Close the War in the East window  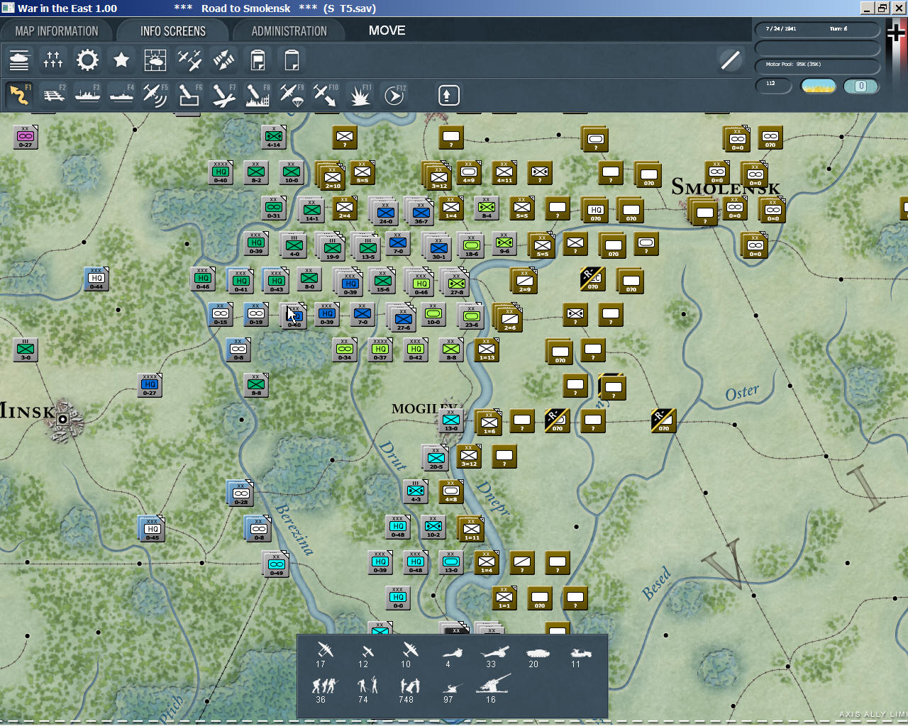899,9
